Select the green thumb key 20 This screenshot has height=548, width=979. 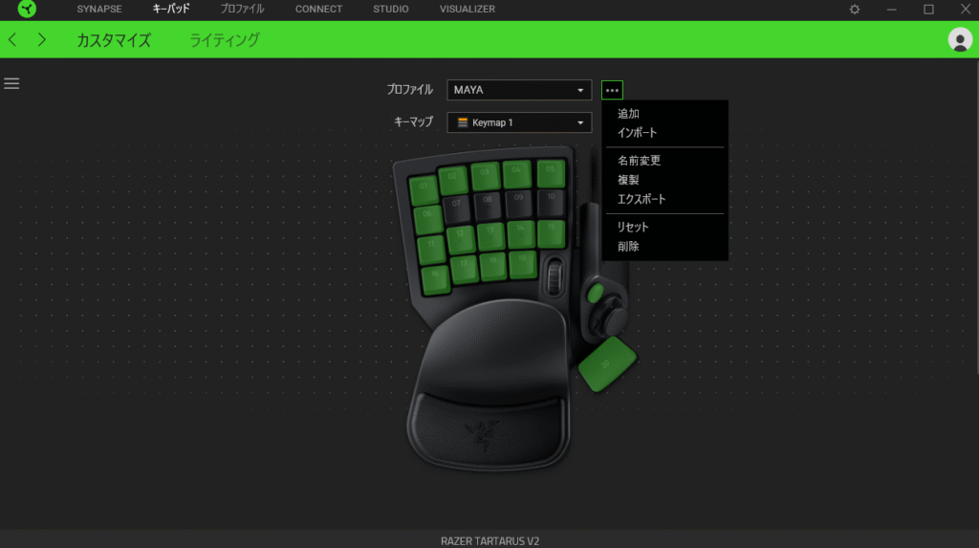coord(607,363)
